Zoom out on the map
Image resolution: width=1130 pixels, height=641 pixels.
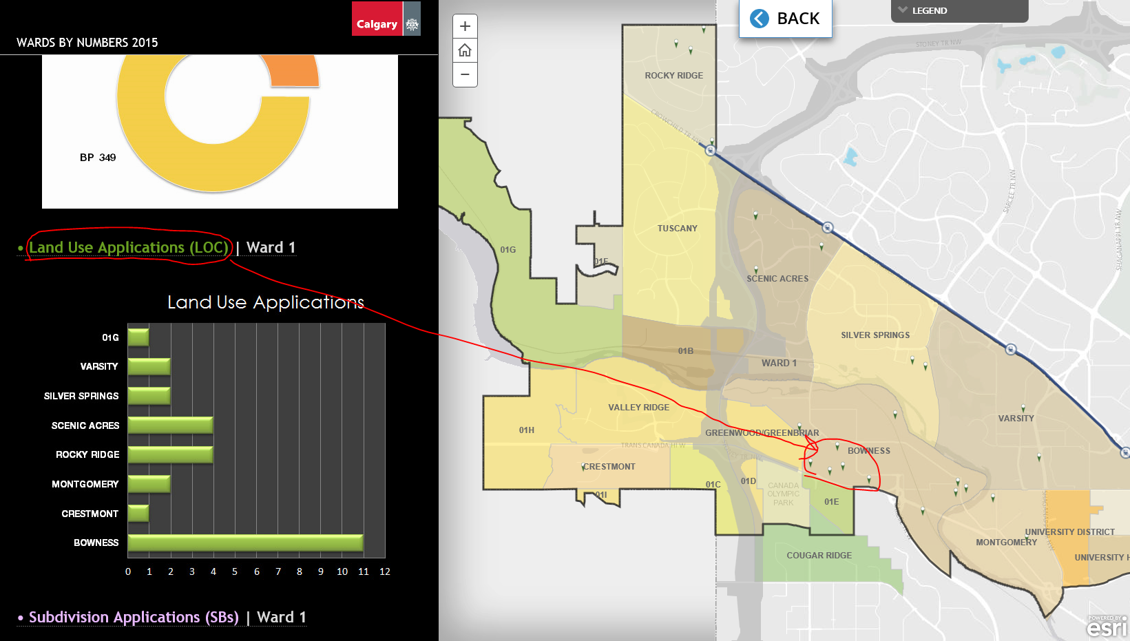pos(465,74)
